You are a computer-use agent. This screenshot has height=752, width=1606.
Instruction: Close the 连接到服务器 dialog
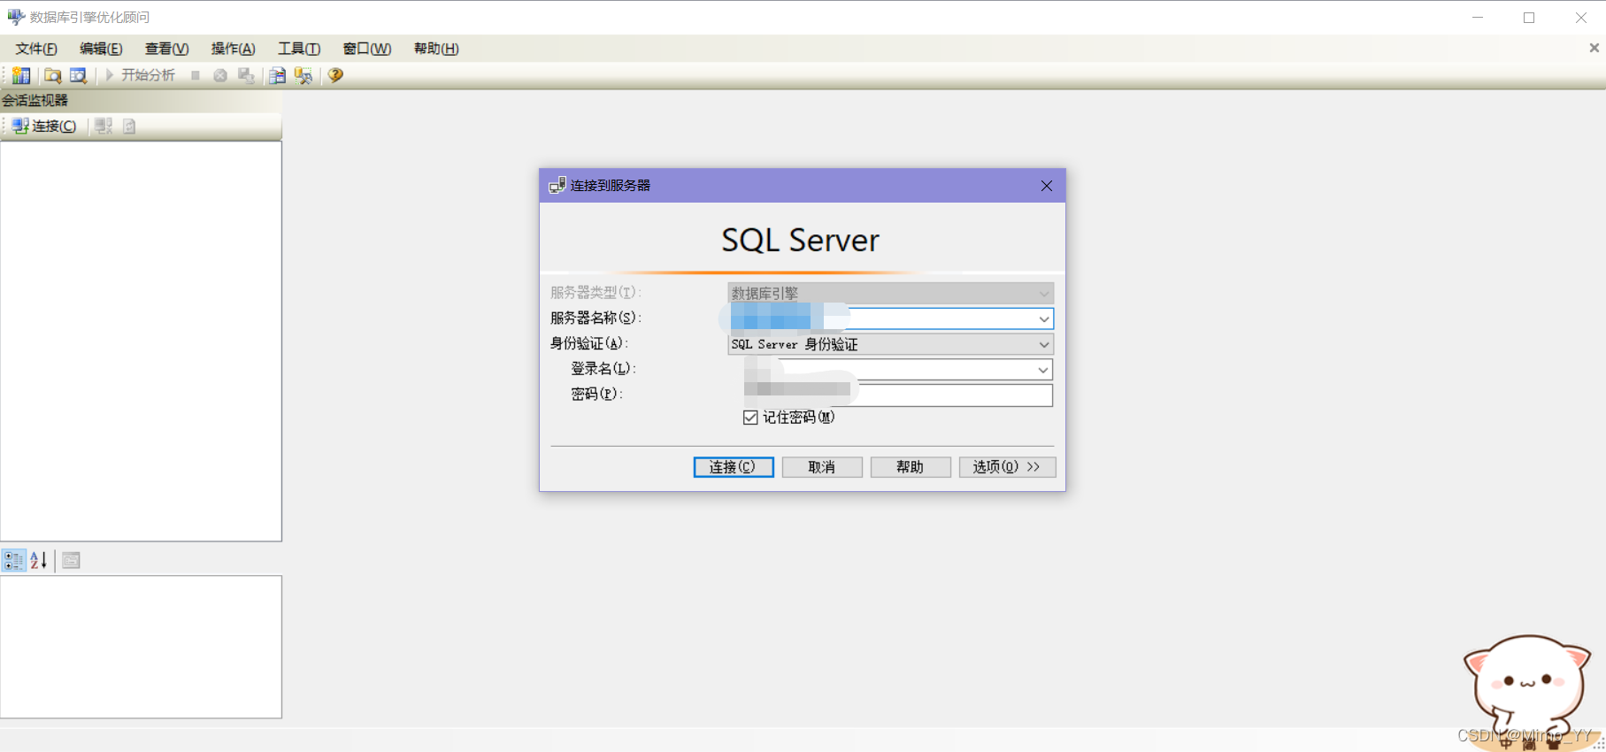[x=1047, y=186]
